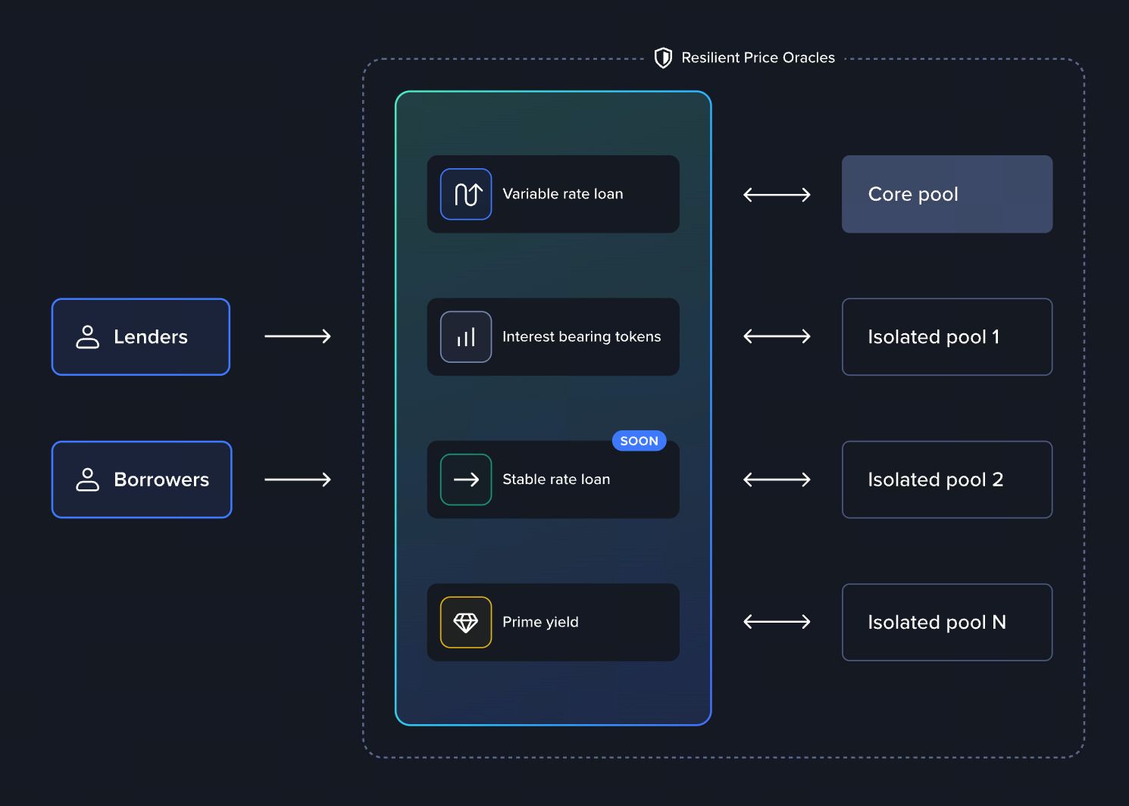Click the Stable rate loan arrow icon
Screen dimensions: 1129x806
[x=466, y=480]
